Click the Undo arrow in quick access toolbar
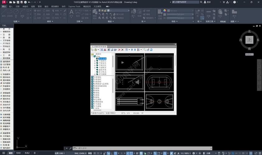Screen dimensions: 262x155 pos(29,2)
